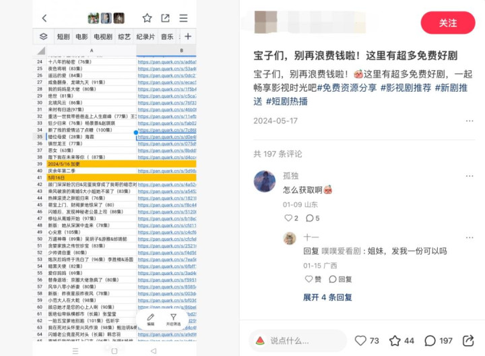Viewport: 485px width, 356px height.
Task: Open the sheet layers icon left of 短剧
Action: point(44,36)
